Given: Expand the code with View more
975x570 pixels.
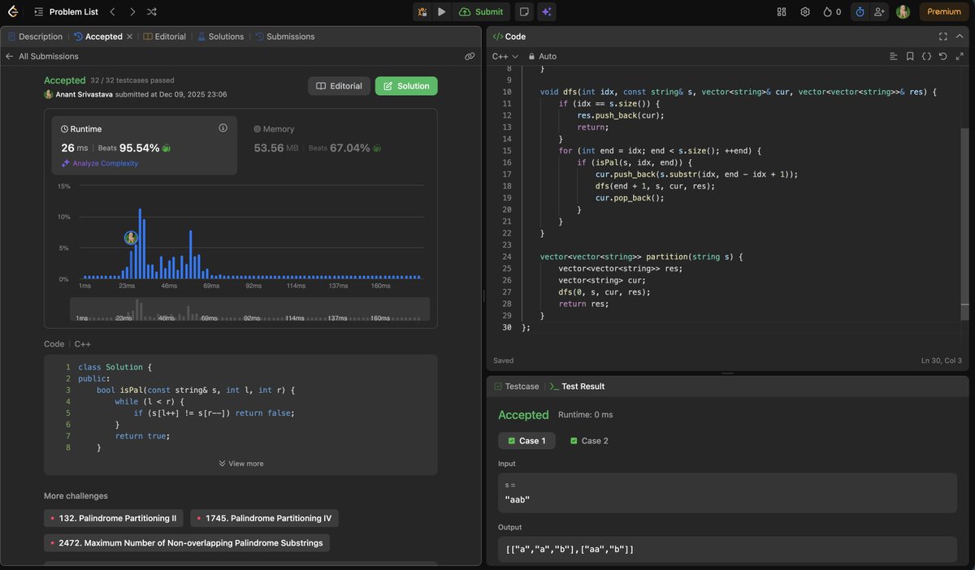Looking at the screenshot, I should pyautogui.click(x=240, y=464).
